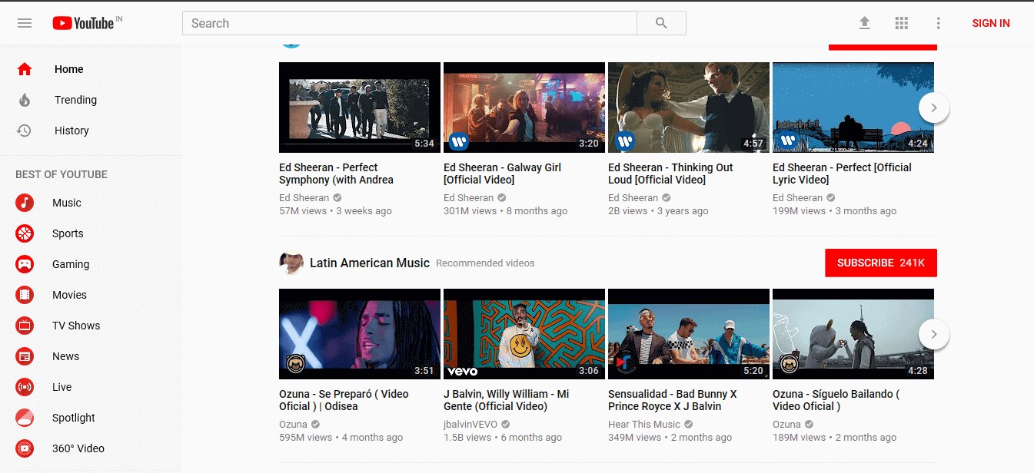
Task: Play the Perfect Lyric Video thumbnail (4:24)
Action: [x=853, y=107]
